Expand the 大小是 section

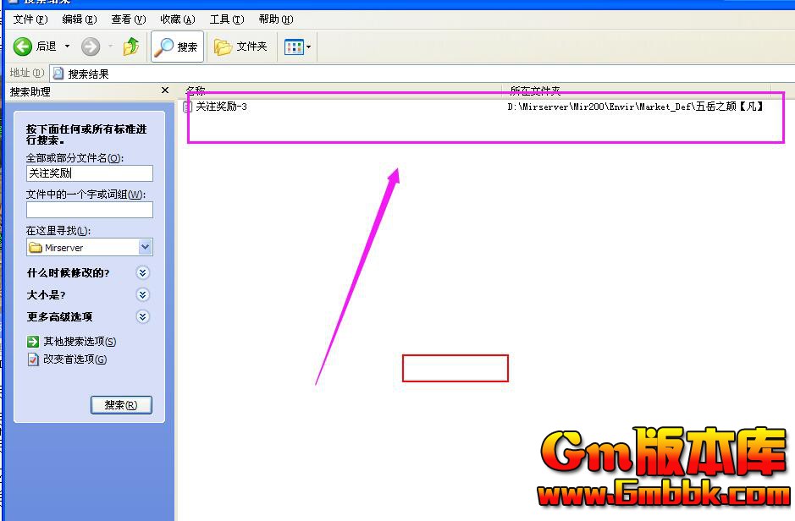pyautogui.click(x=143, y=295)
